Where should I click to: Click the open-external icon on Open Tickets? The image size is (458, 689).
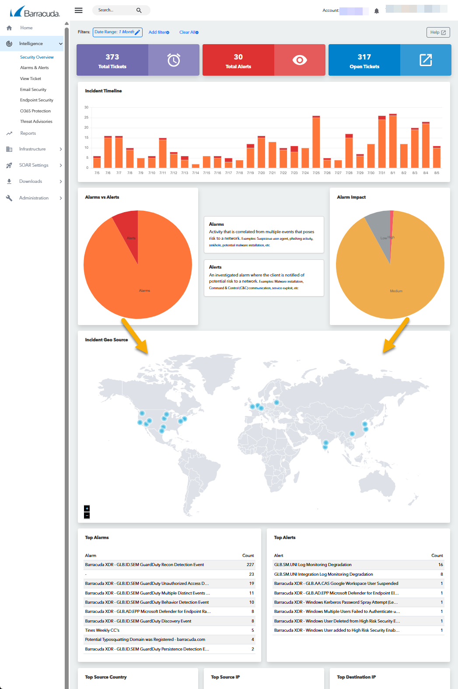tap(426, 60)
